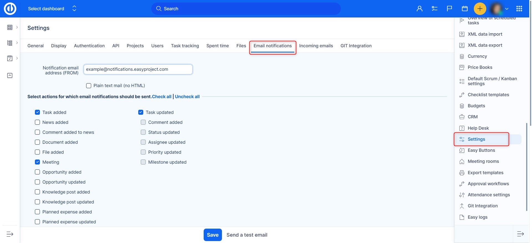
Task: Click the yellow plus add button
Action: point(480,9)
